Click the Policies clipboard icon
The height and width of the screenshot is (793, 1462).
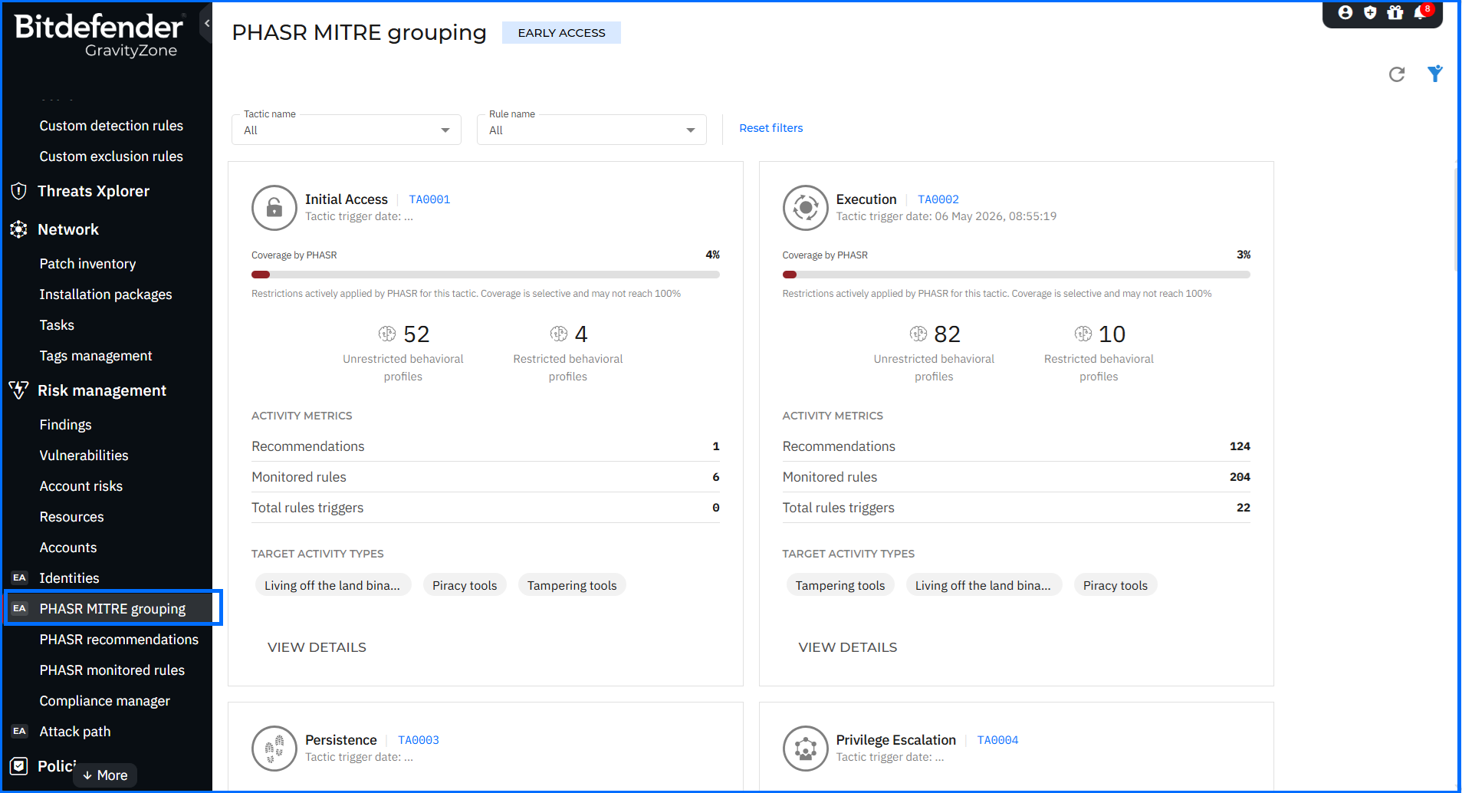point(19,765)
